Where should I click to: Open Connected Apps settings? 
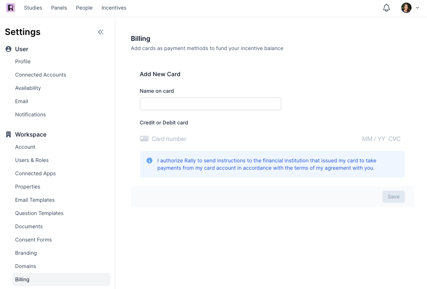click(35, 173)
